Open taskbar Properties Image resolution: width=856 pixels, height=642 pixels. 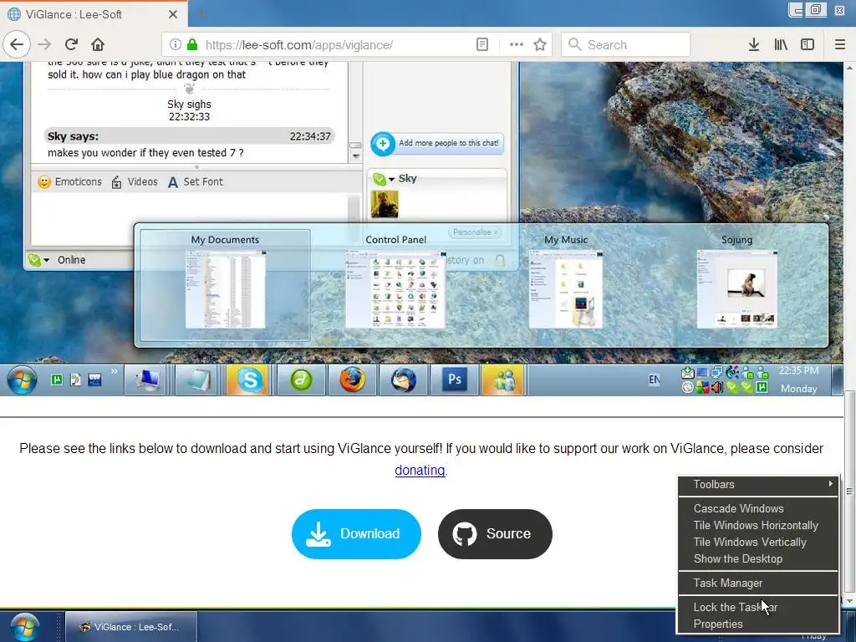[757, 624]
